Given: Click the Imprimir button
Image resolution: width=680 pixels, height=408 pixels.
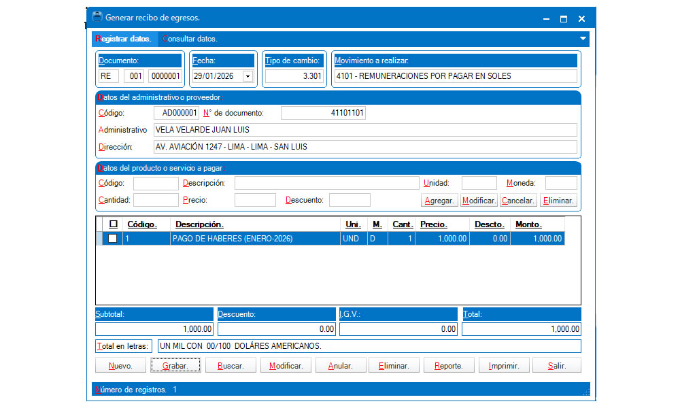Looking at the screenshot, I should [x=504, y=366].
